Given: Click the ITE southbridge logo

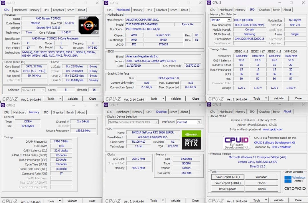Looking at the screenshot, I should [134, 44].
